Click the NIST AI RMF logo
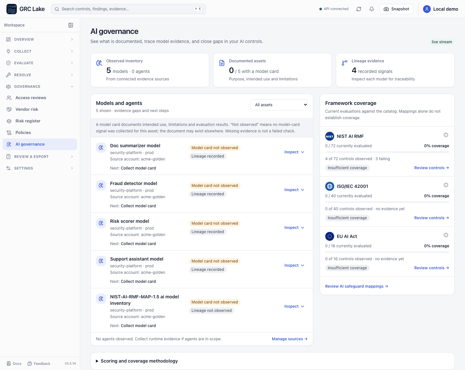This screenshot has width=465, height=370. (330, 136)
